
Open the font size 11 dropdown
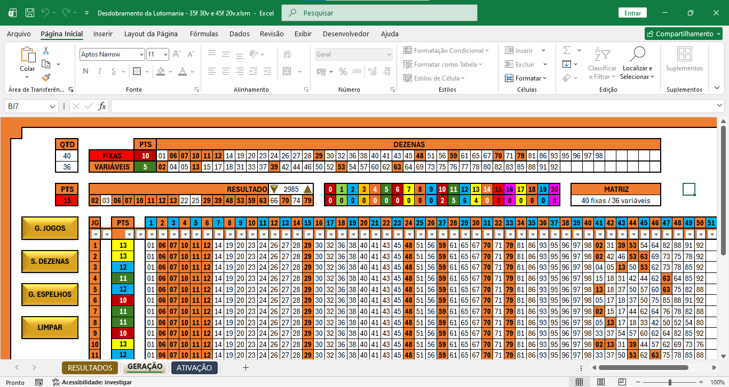click(165, 54)
